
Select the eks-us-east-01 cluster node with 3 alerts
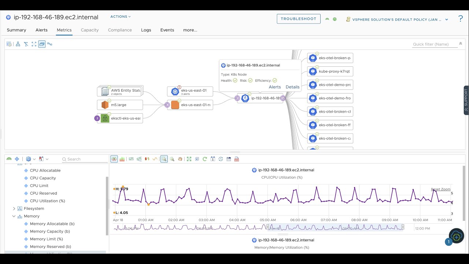tap(190, 91)
